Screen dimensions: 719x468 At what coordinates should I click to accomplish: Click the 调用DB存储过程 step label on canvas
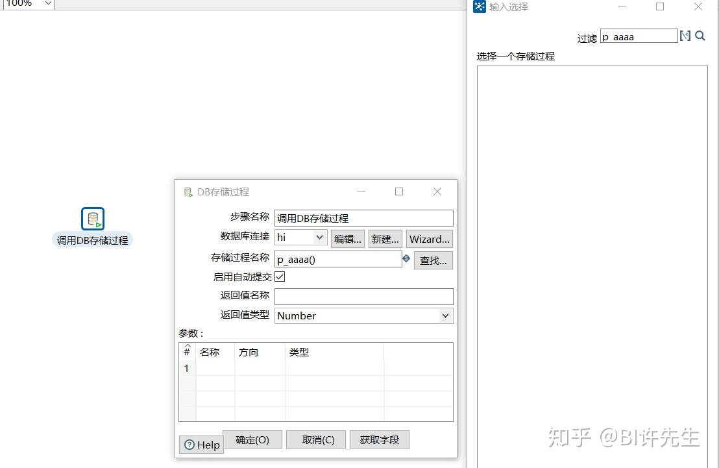point(92,240)
